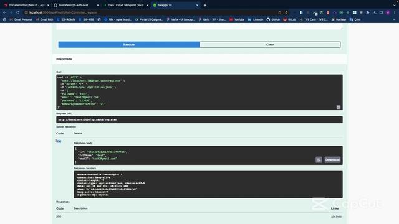Open the IDE-ADMIN bookmark

pos(66,19)
